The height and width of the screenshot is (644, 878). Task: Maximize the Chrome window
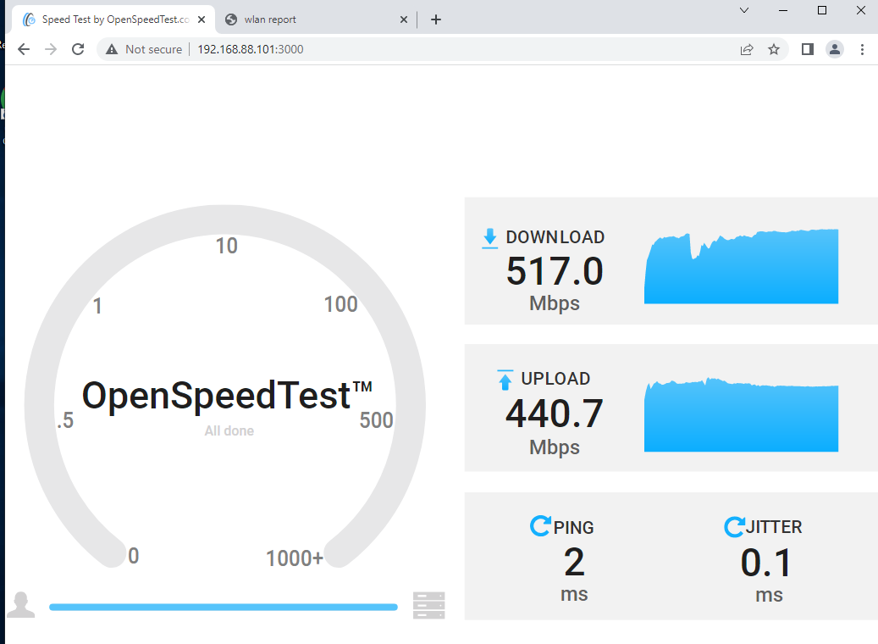point(822,10)
